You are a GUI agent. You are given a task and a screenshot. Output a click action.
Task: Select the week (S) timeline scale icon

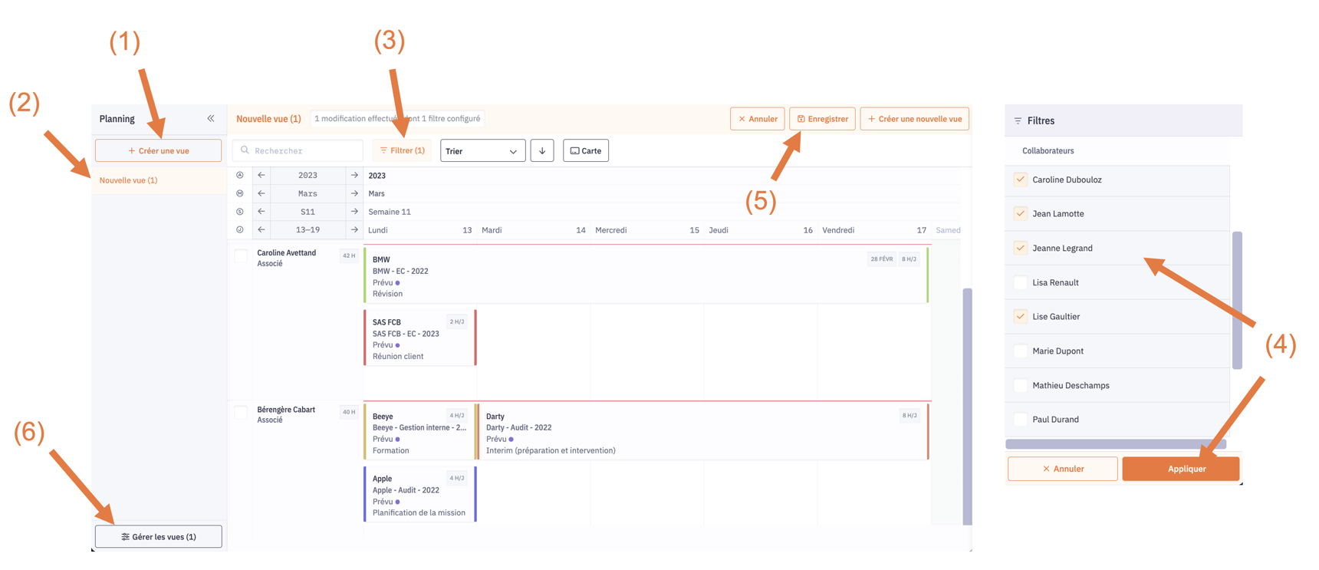tap(239, 211)
